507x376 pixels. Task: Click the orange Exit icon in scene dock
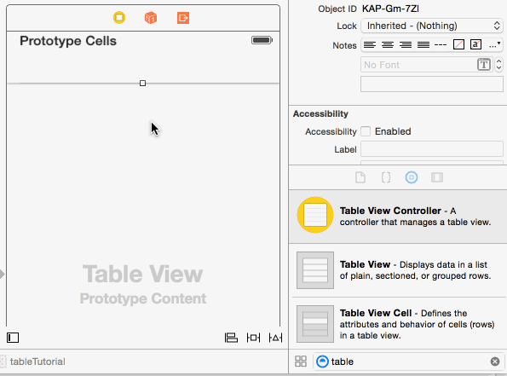[x=183, y=18]
